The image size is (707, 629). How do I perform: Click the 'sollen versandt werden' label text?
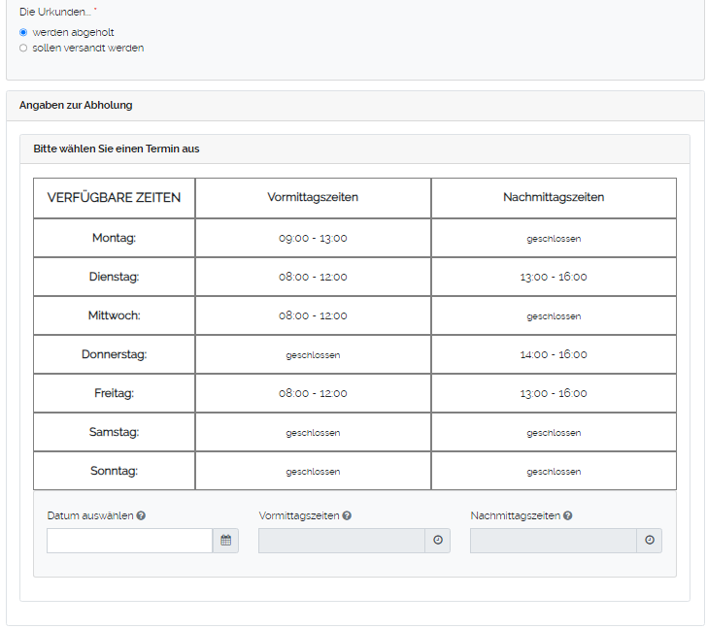[x=87, y=48]
